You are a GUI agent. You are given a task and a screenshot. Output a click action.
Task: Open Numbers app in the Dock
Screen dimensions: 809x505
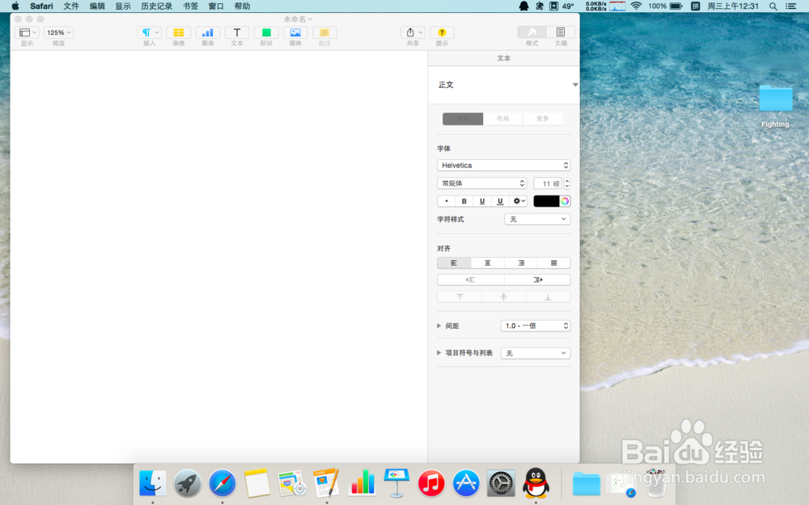coord(362,482)
